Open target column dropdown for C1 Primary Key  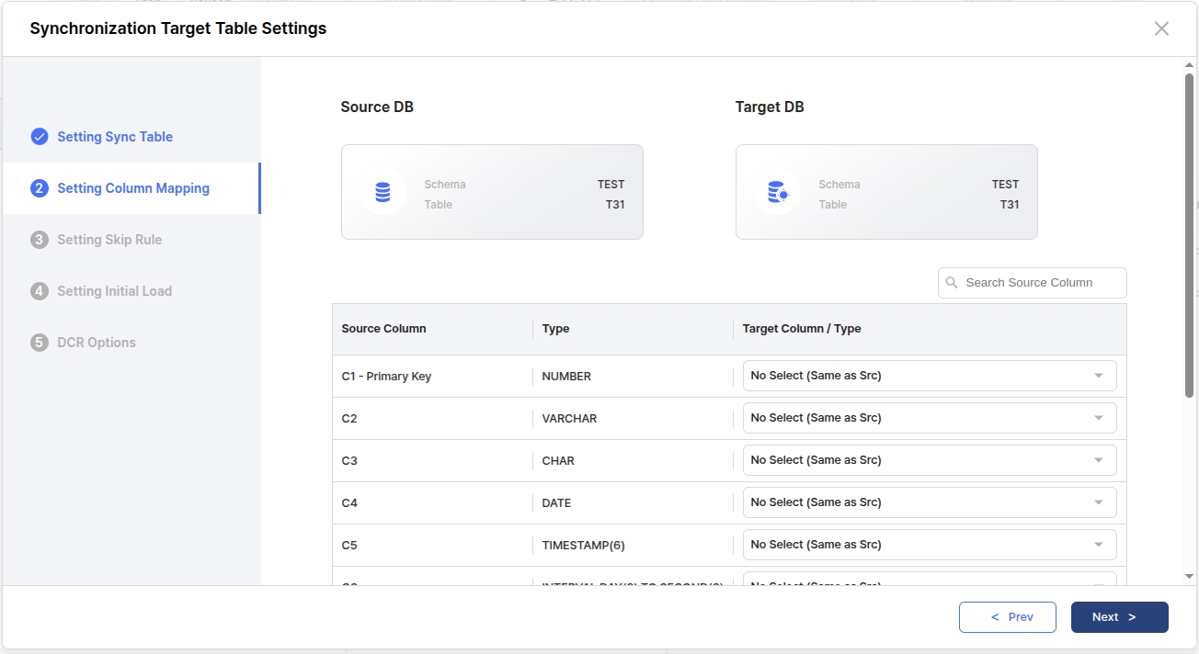coord(929,376)
